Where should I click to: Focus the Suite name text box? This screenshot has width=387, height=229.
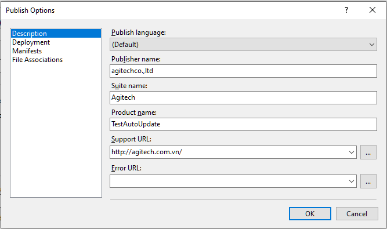(243, 97)
